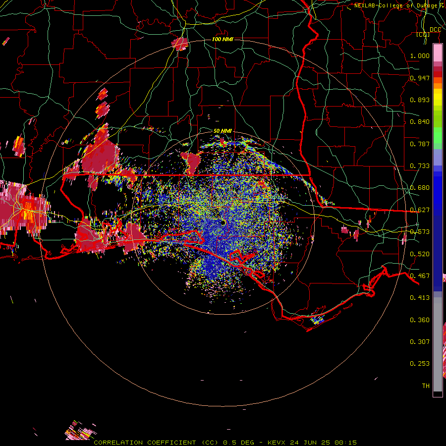446x446 pixels.
Task: Select the 1.000 value on the scale
Action: (x=420, y=56)
